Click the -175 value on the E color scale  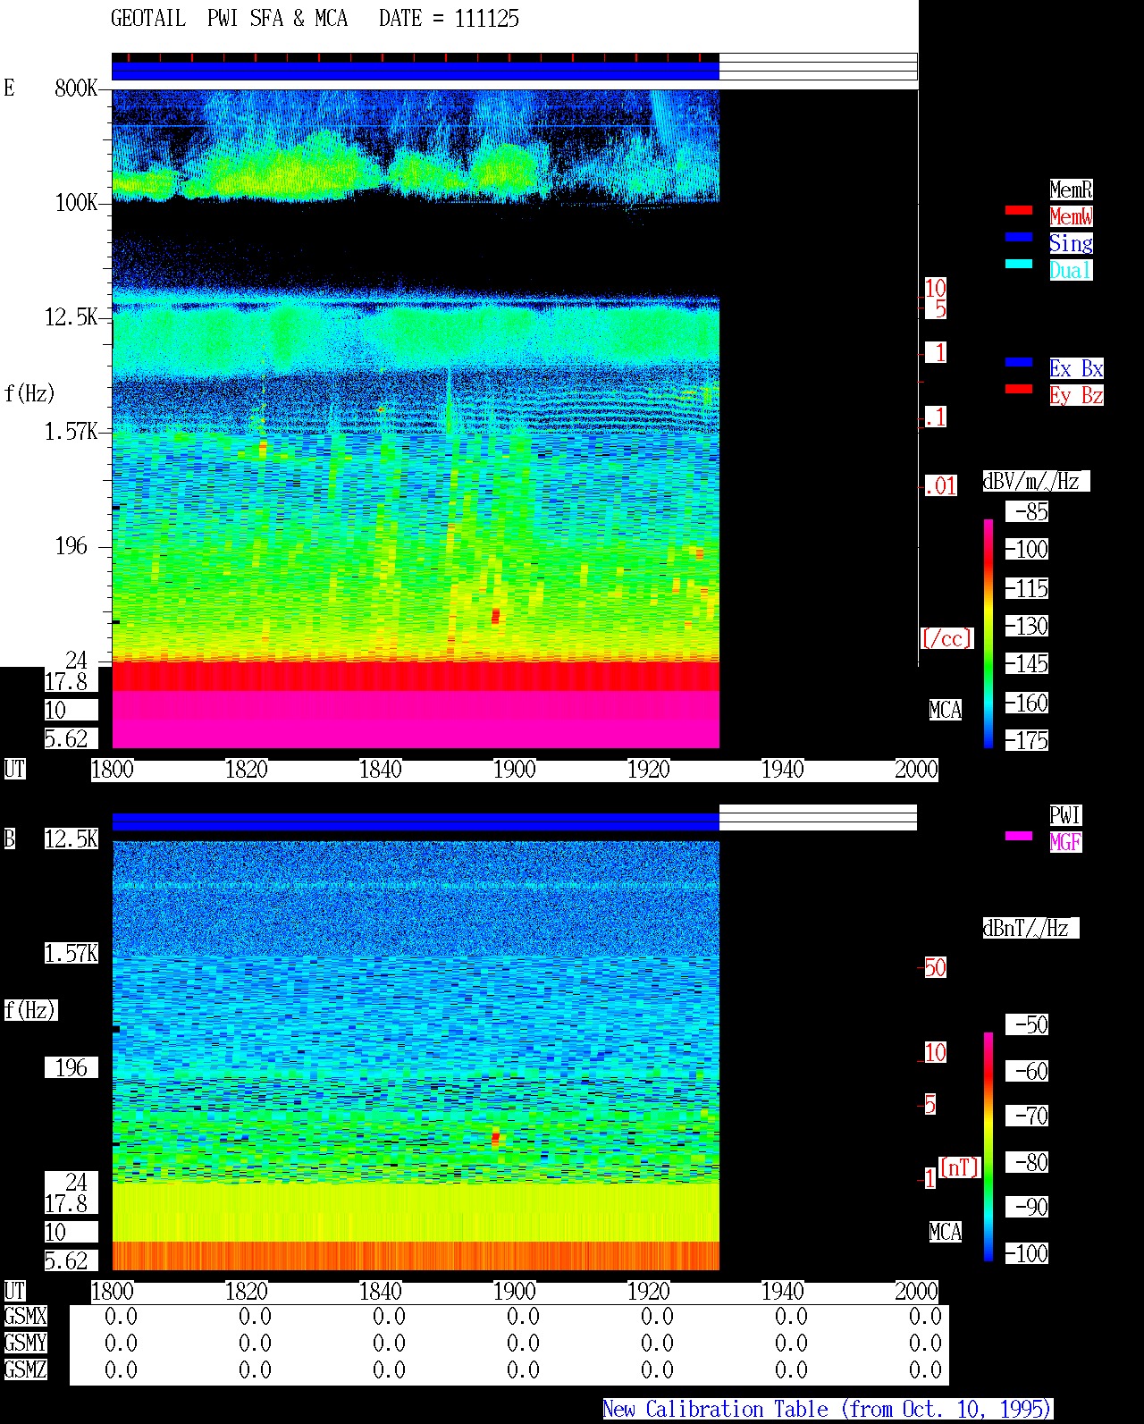[1027, 741]
